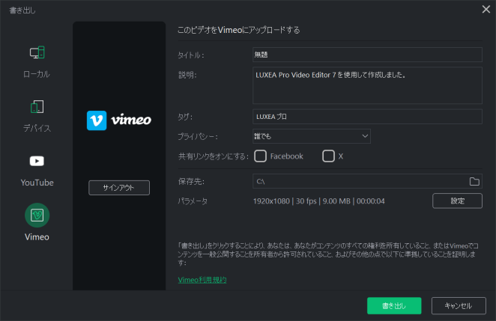496x321 pixels.
Task: Close the 書き出し dialog
Action: pos(486,10)
